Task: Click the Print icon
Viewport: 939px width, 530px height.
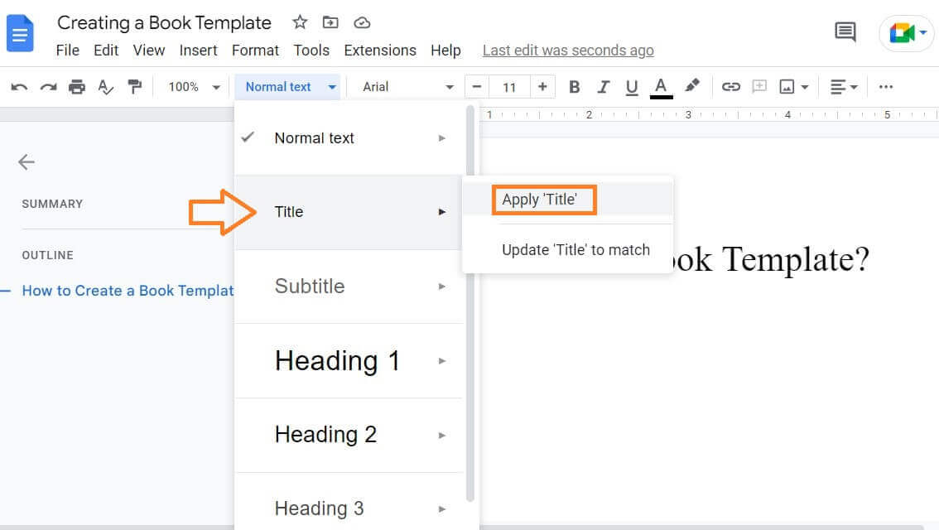Action: (x=77, y=86)
